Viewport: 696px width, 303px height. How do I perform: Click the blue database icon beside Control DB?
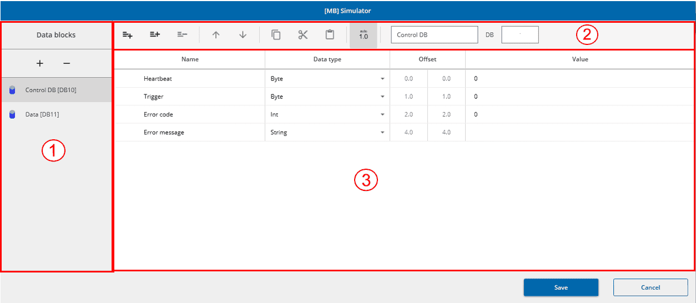(x=12, y=90)
